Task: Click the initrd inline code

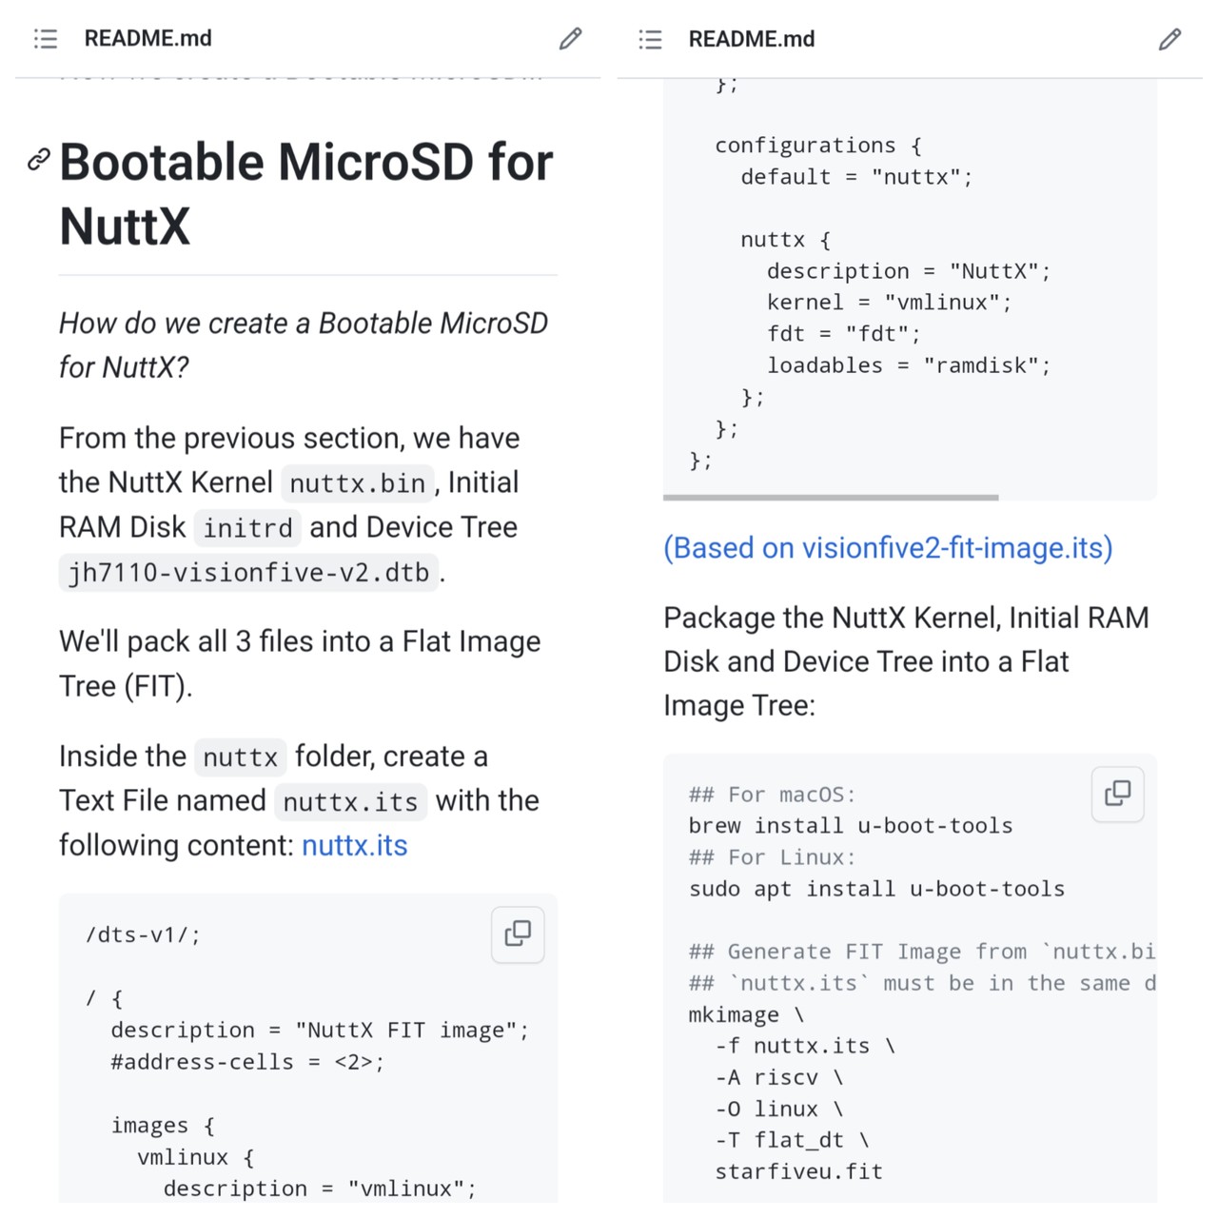Action: (x=247, y=528)
